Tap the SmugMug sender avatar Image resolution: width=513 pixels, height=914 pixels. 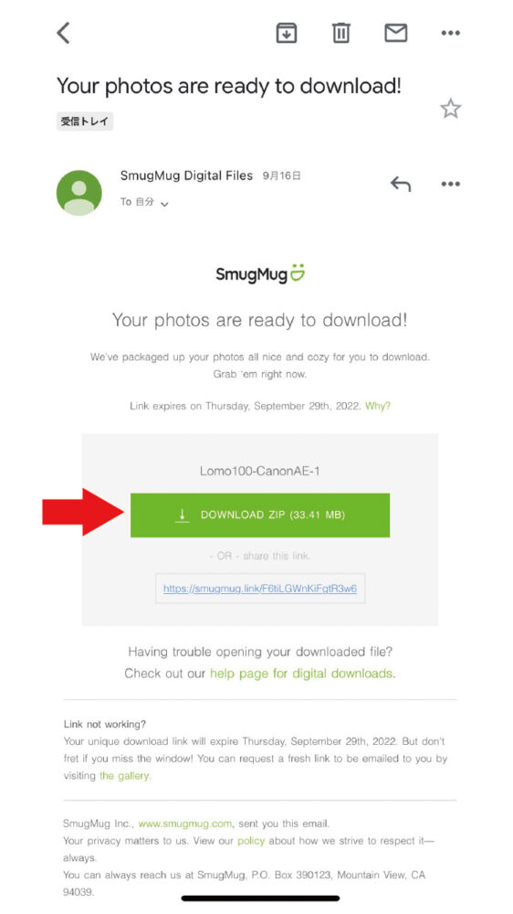pos(79,193)
